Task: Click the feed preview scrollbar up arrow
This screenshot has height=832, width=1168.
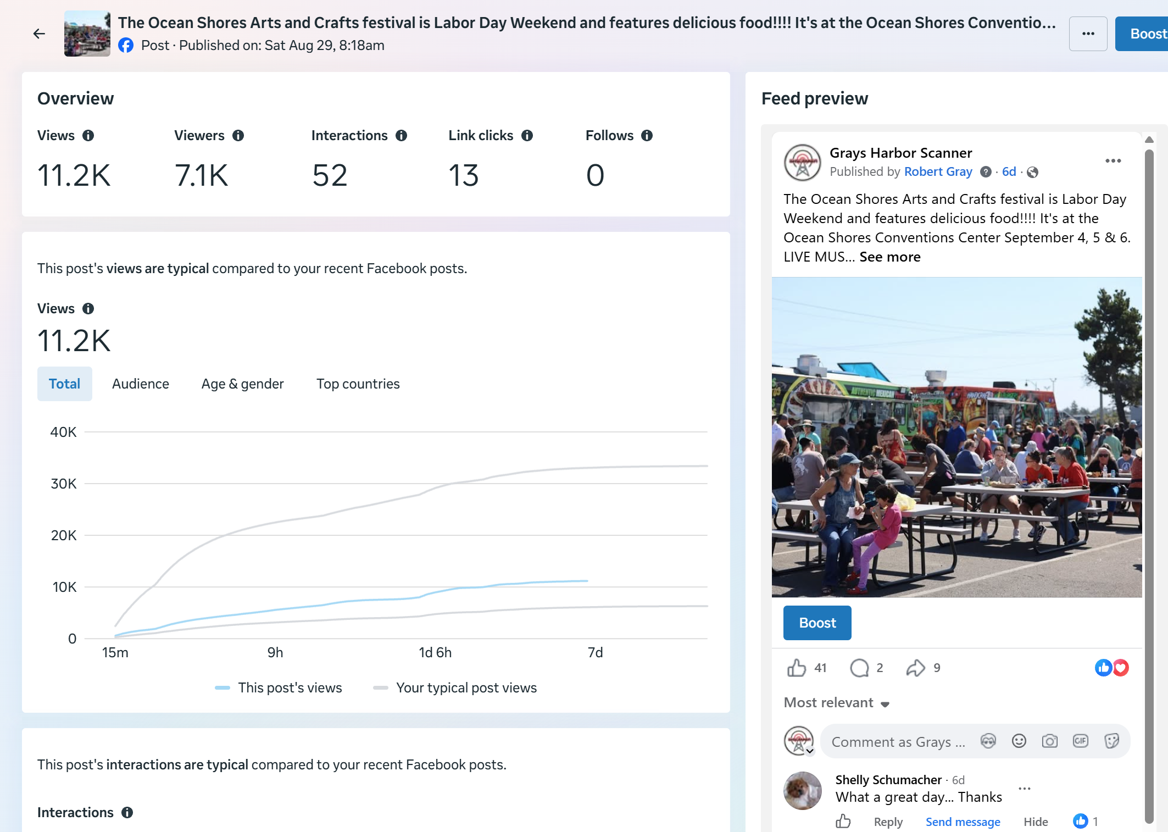Action: 1149,140
